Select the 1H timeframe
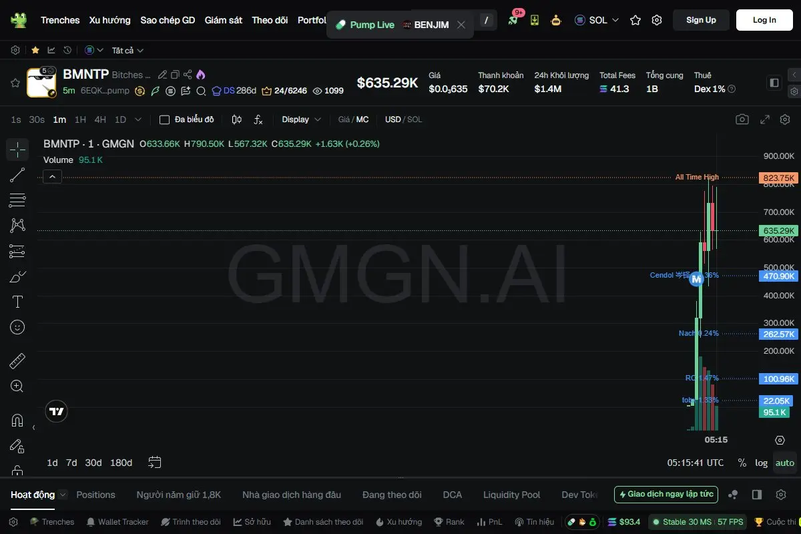801x534 pixels. point(80,119)
